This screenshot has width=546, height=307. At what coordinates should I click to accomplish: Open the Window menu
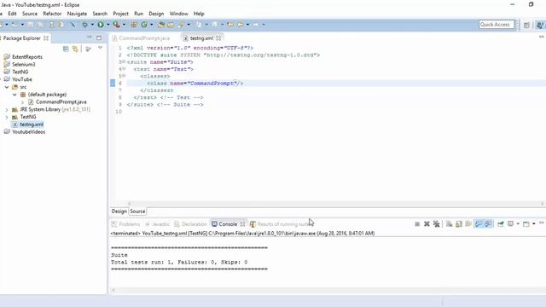pyautogui.click(x=178, y=14)
